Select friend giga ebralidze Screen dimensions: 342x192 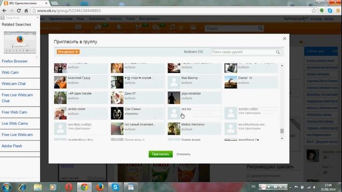(x=195, y=98)
